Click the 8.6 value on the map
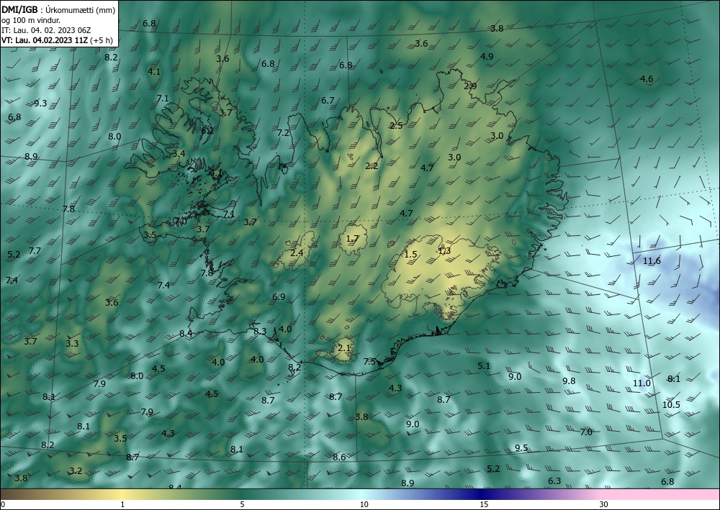 pos(339,457)
